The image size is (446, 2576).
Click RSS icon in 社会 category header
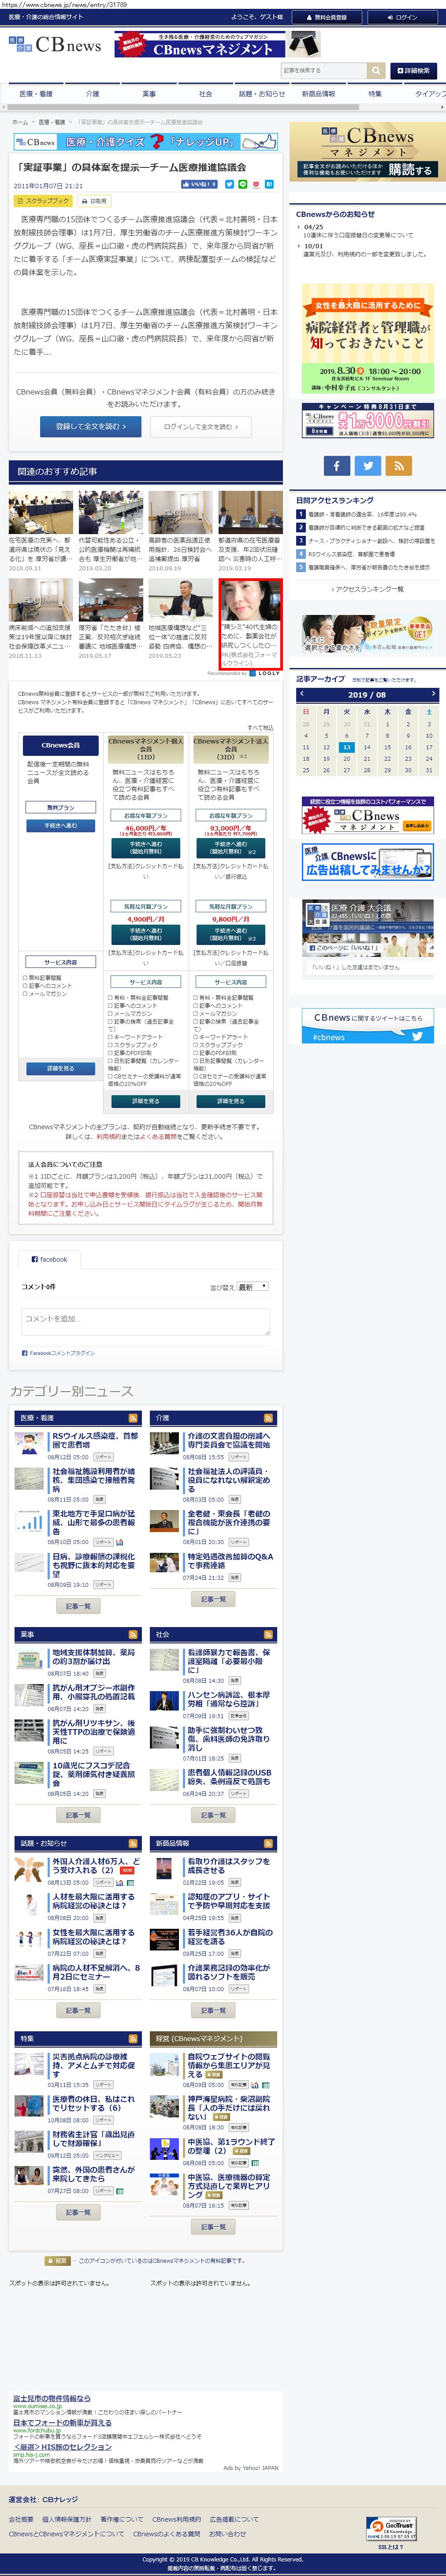pos(268,1634)
